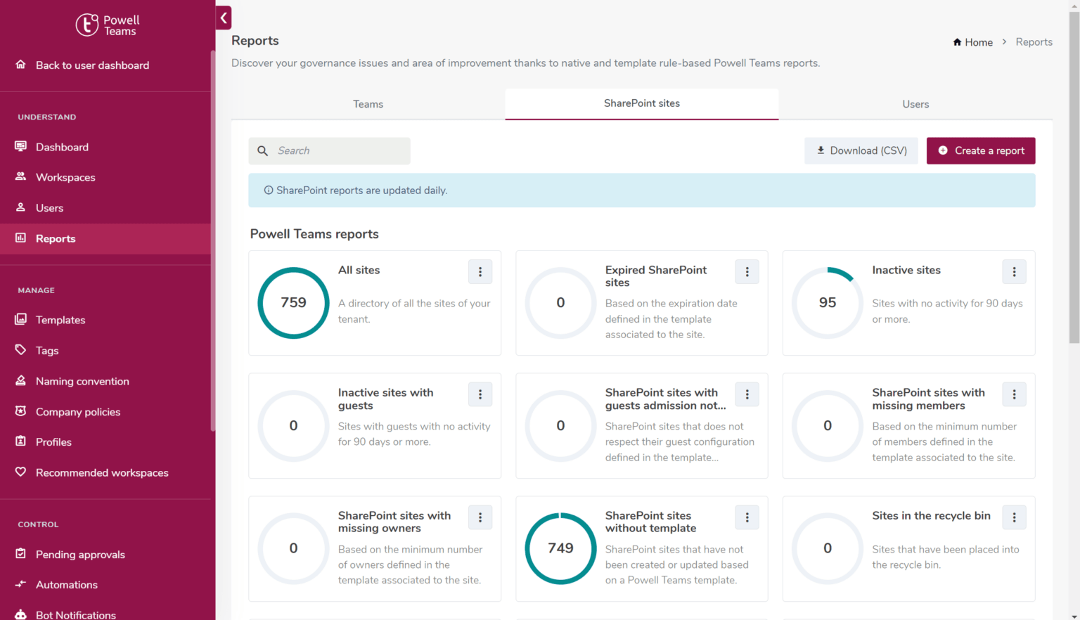Click the Home breadcrumb link
Image resolution: width=1080 pixels, height=620 pixels.
point(973,42)
